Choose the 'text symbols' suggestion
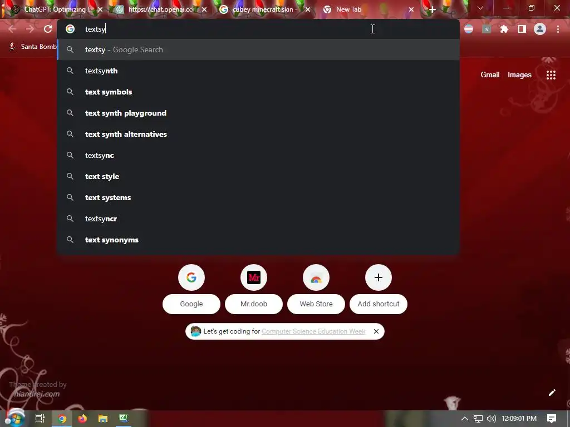The height and width of the screenshot is (427, 570). pyautogui.click(x=258, y=92)
